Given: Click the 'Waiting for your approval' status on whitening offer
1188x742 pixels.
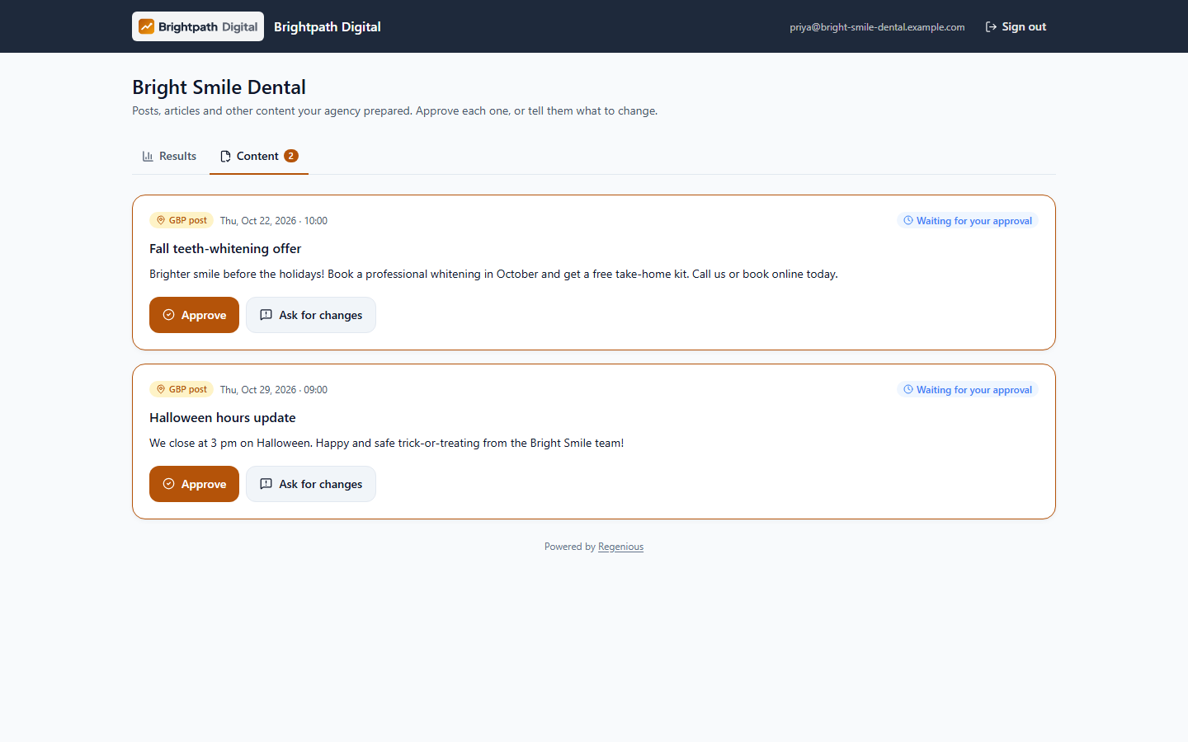Looking at the screenshot, I should (x=967, y=220).
